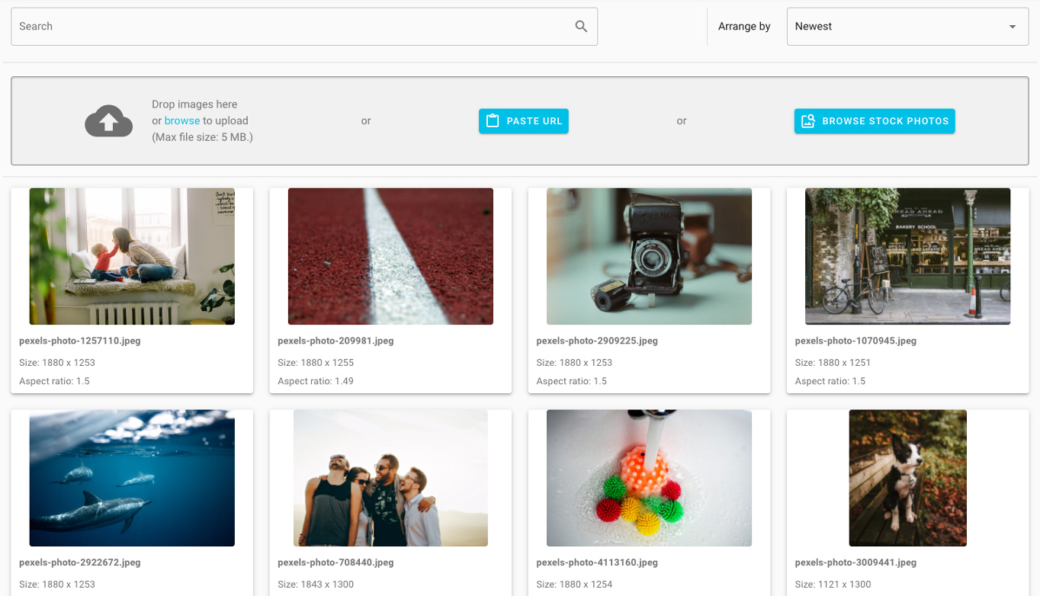Open the vintage camera photo pexels-photo-2909225.jpeg

[x=648, y=256]
